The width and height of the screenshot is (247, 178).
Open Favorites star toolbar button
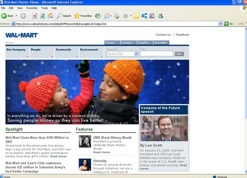coord(83,16)
